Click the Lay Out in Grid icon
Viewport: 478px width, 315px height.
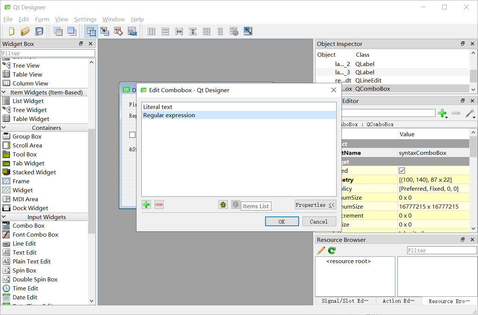207,31
